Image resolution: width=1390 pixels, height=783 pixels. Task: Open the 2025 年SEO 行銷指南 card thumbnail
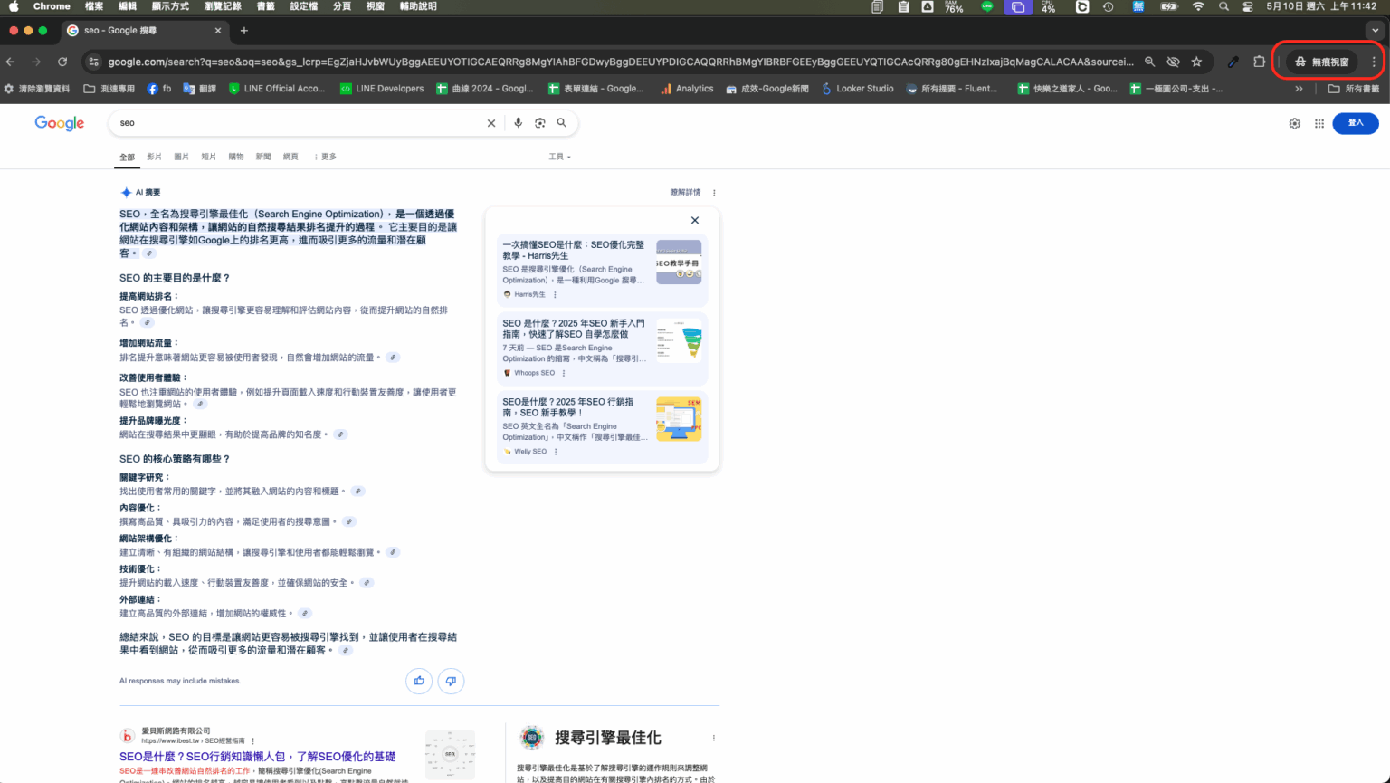tap(679, 419)
